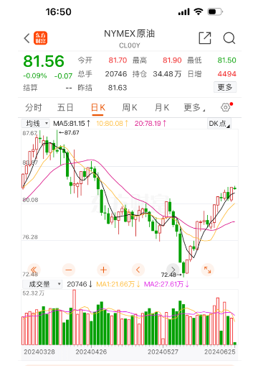Expand the 更多 period dropdown tab

coord(194,108)
